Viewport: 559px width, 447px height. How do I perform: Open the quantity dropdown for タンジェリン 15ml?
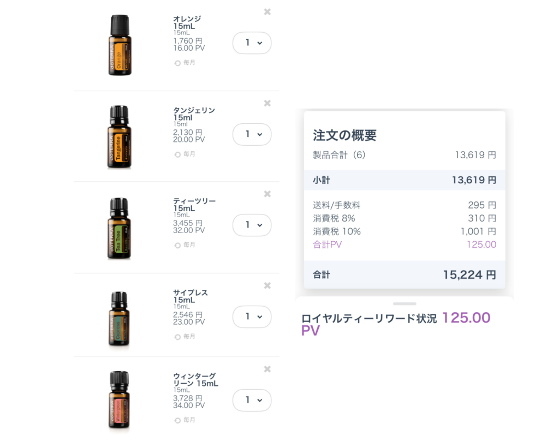[252, 134]
